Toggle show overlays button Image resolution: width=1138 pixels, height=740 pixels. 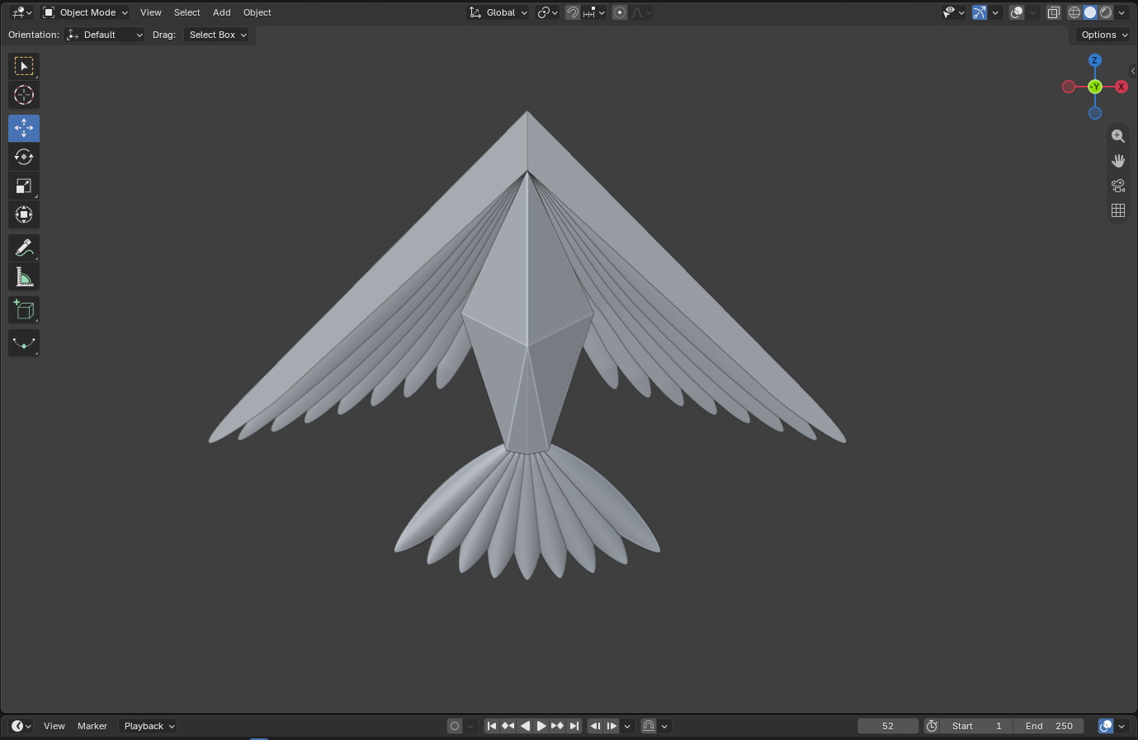click(1018, 12)
